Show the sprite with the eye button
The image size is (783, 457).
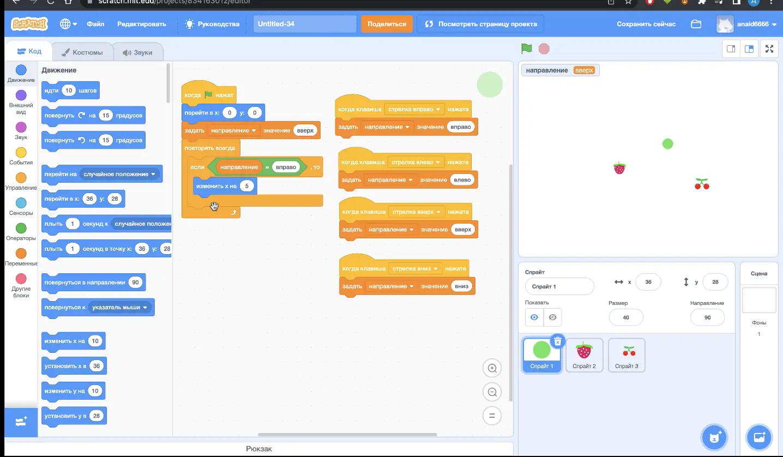(x=534, y=317)
